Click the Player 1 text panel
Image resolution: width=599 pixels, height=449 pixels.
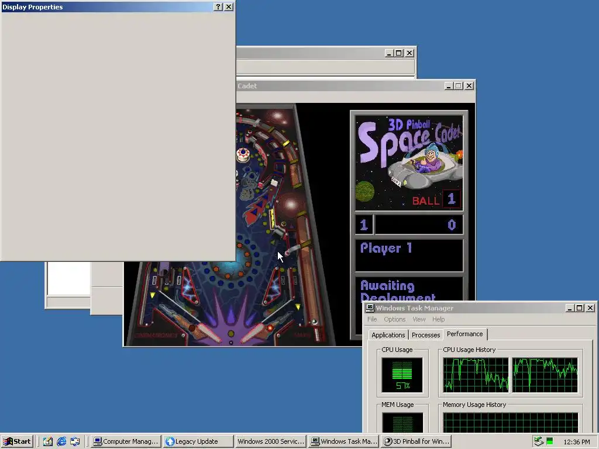409,255
